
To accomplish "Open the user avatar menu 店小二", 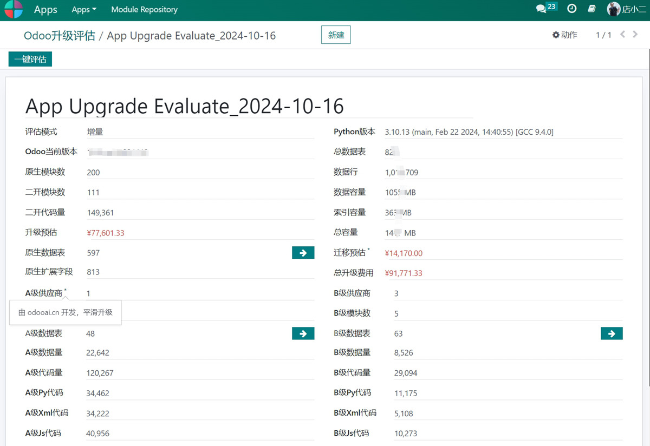I will 626,9.
